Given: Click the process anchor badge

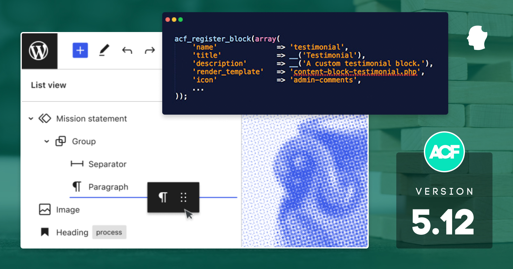Looking at the screenshot, I should coord(109,232).
